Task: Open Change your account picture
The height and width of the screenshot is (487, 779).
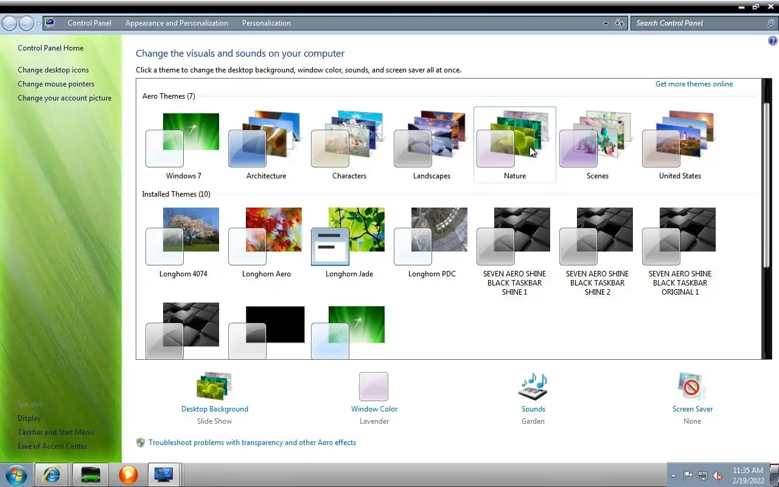Action: coord(65,98)
